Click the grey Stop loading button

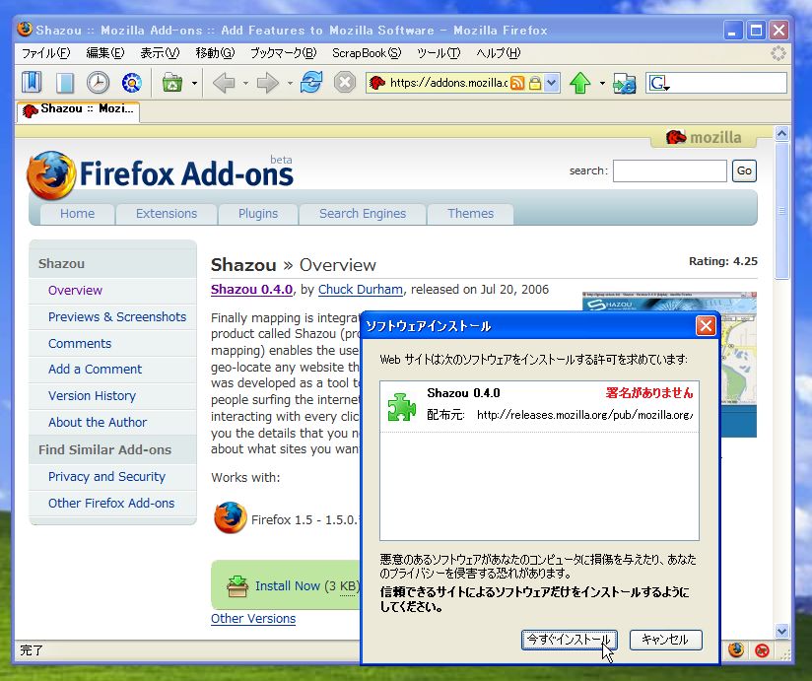coord(344,83)
